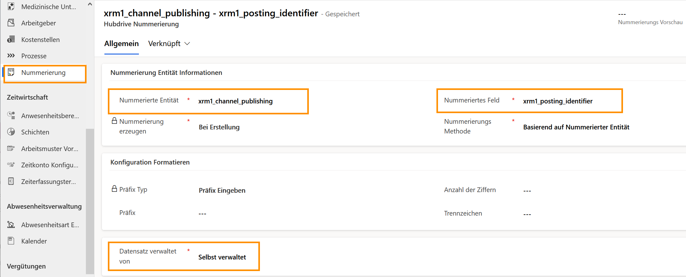686x277 pixels.
Task: Click the Schichten pie-chart icon
Action: pos(11,132)
